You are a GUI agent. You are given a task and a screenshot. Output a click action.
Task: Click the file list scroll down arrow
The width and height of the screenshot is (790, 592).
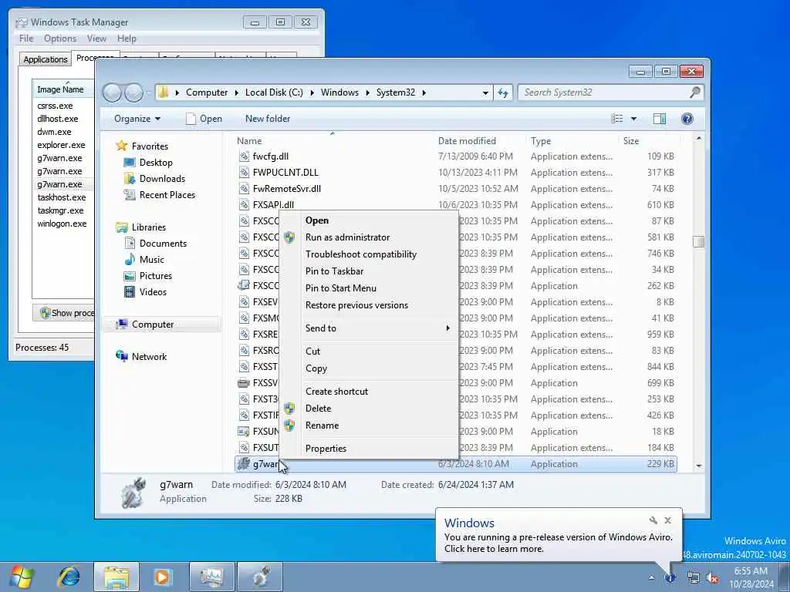click(699, 466)
